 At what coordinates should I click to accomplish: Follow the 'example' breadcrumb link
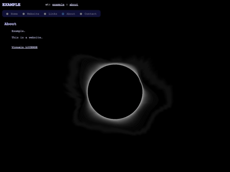click(x=58, y=5)
